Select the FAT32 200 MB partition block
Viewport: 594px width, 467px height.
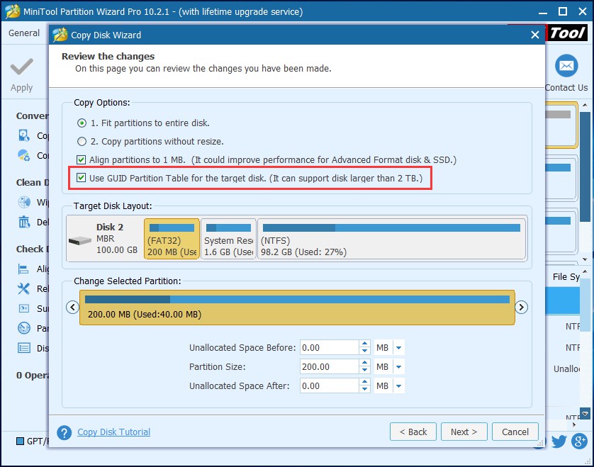172,239
